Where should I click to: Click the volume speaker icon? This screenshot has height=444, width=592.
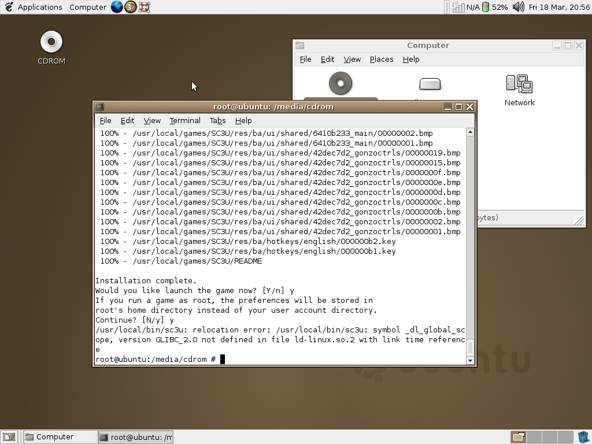tap(518, 7)
